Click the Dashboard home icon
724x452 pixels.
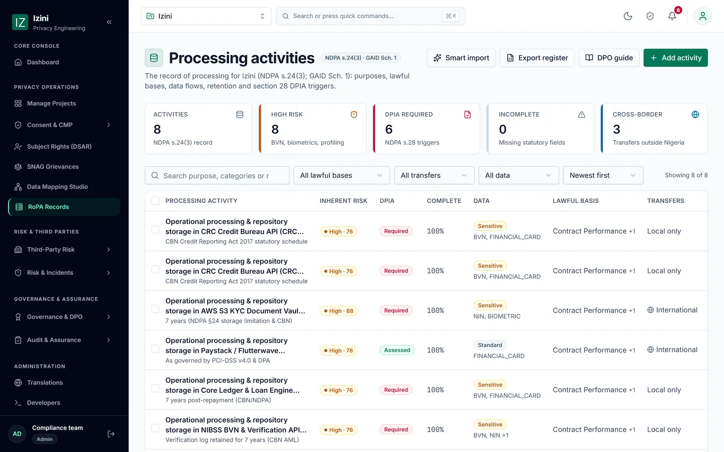tap(18, 62)
